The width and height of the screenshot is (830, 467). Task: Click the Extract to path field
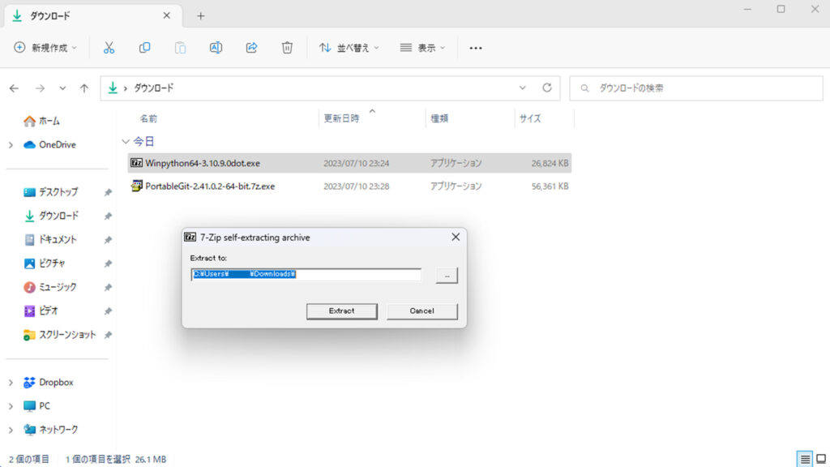click(x=306, y=275)
